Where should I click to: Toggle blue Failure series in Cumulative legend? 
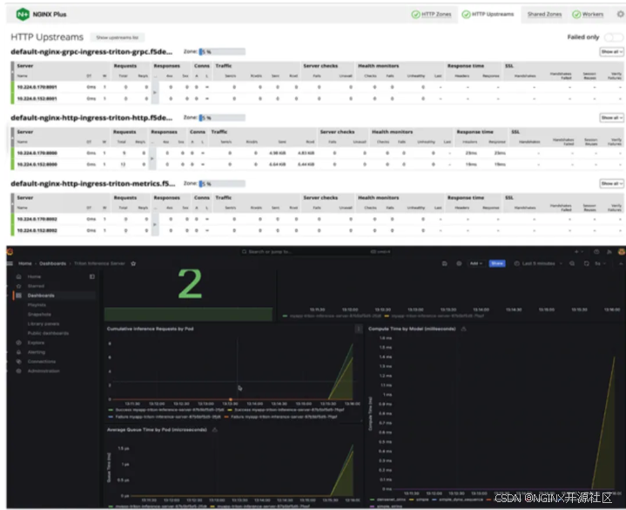(x=165, y=417)
